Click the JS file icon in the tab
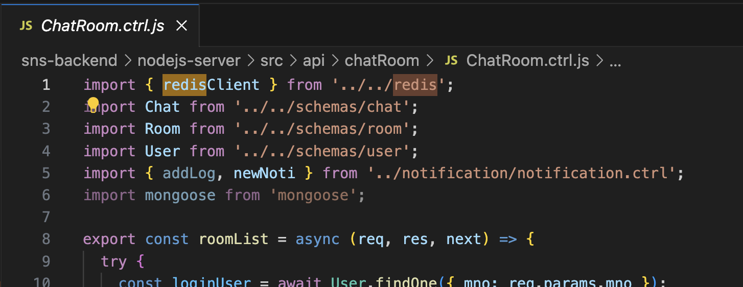Image resolution: width=743 pixels, height=287 pixels. pos(26,26)
